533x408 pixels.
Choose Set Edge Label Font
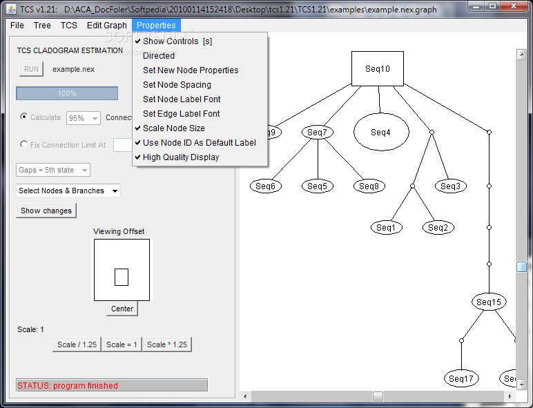click(x=200, y=114)
